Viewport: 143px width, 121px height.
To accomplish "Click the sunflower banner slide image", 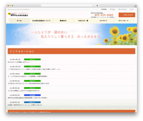I will 71,34.
